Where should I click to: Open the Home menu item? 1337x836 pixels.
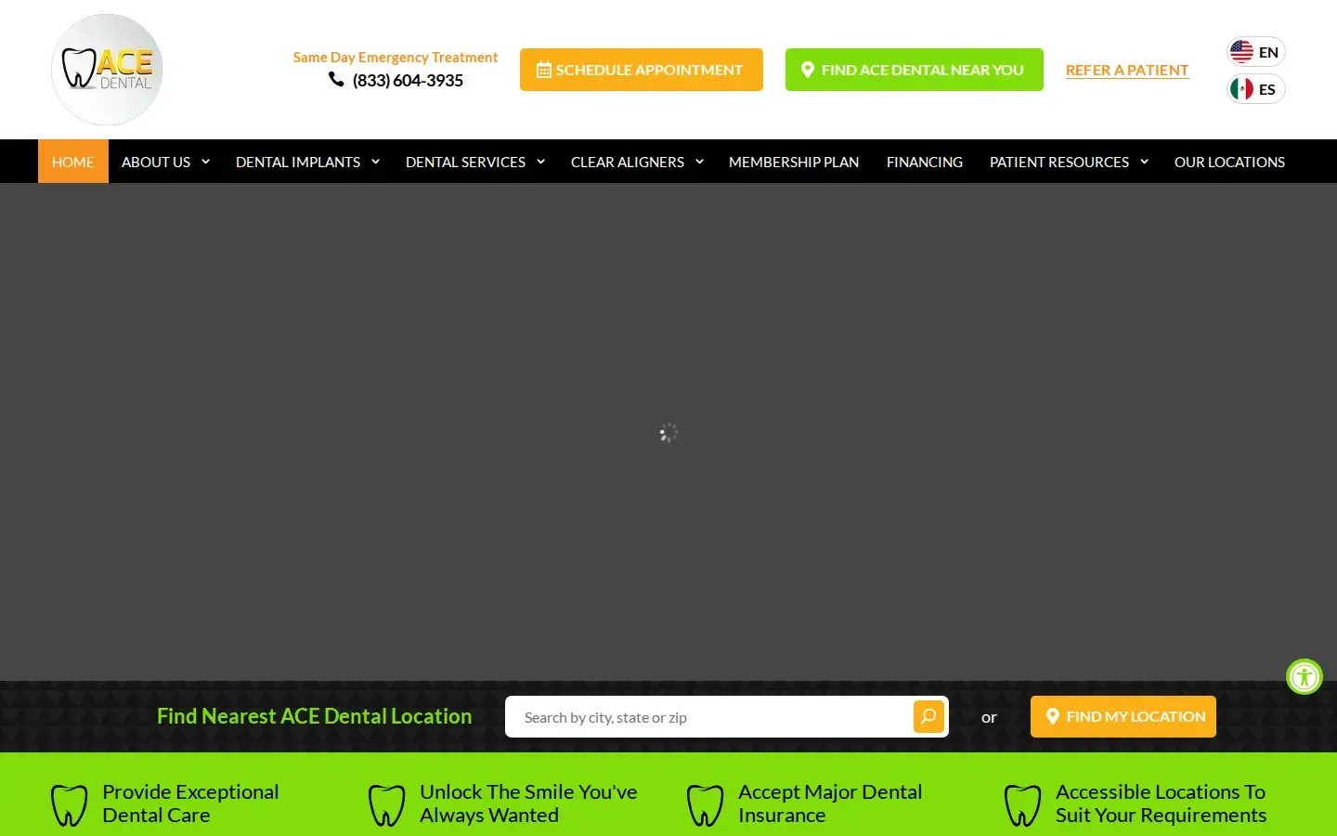coord(73,162)
